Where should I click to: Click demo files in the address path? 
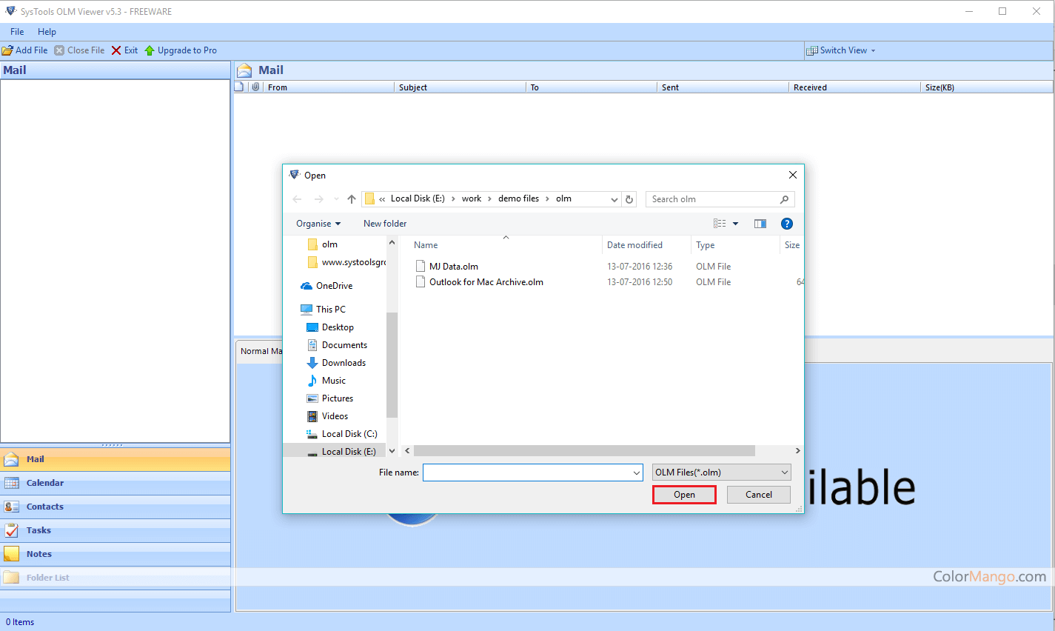coord(518,198)
